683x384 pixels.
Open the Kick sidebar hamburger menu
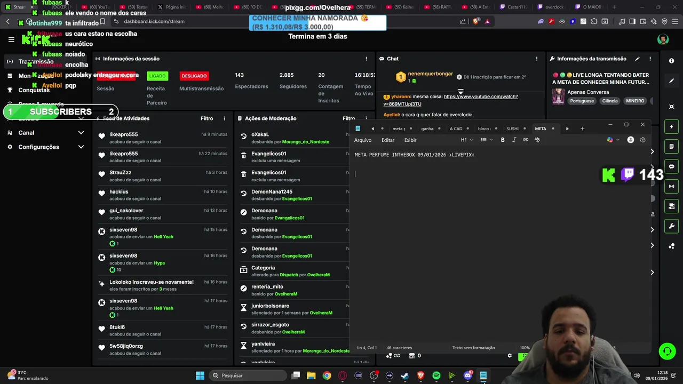(x=11, y=39)
